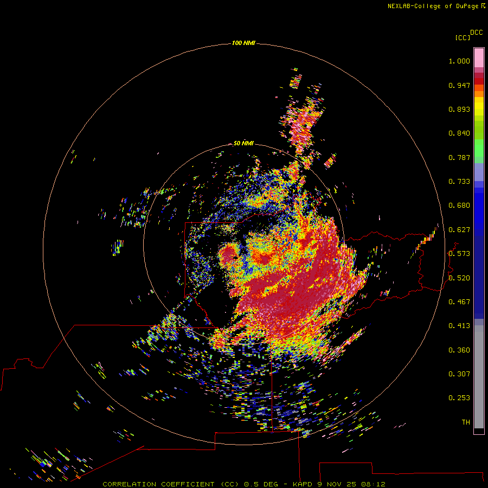Click the 0.680 color scale value
This screenshot has width=488, height=488.
(x=459, y=206)
